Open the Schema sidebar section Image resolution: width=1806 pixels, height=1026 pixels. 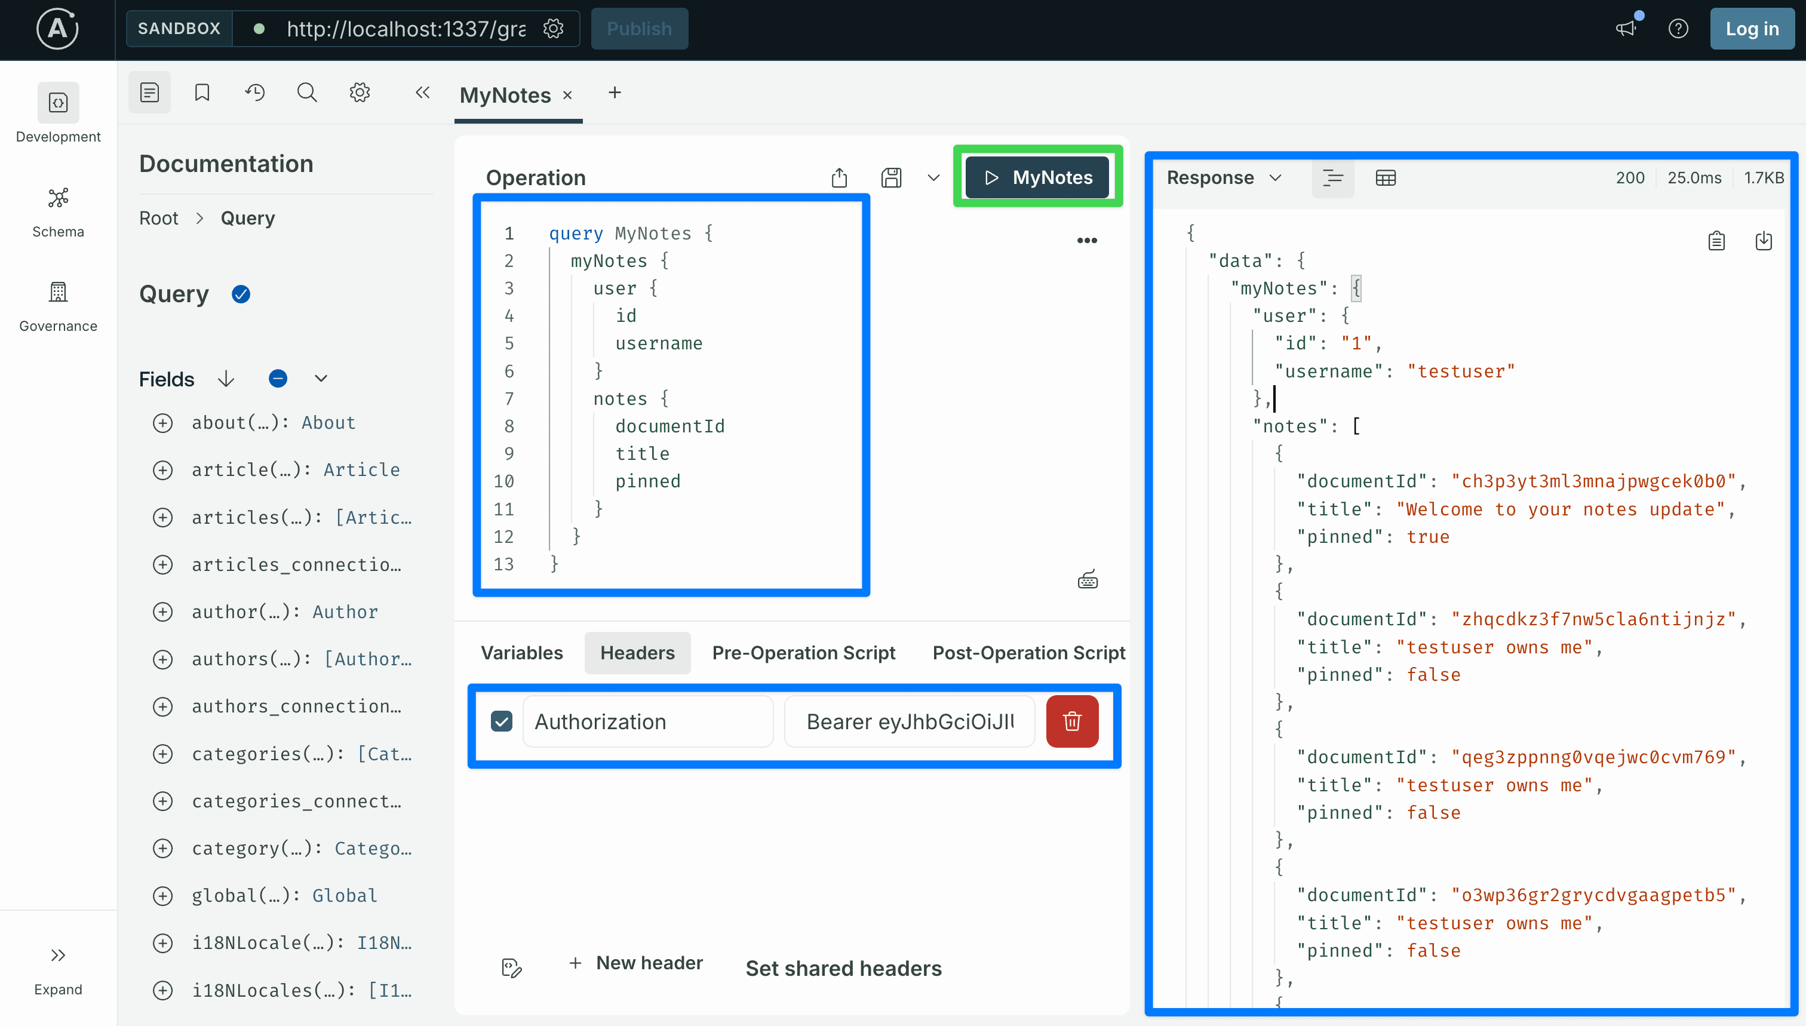(58, 211)
